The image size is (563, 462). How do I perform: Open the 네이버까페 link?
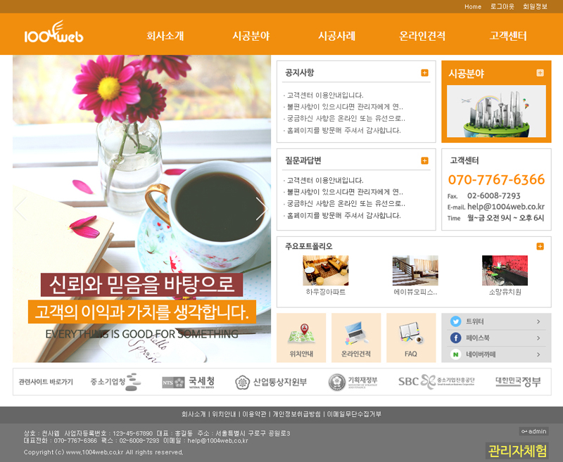coord(496,354)
